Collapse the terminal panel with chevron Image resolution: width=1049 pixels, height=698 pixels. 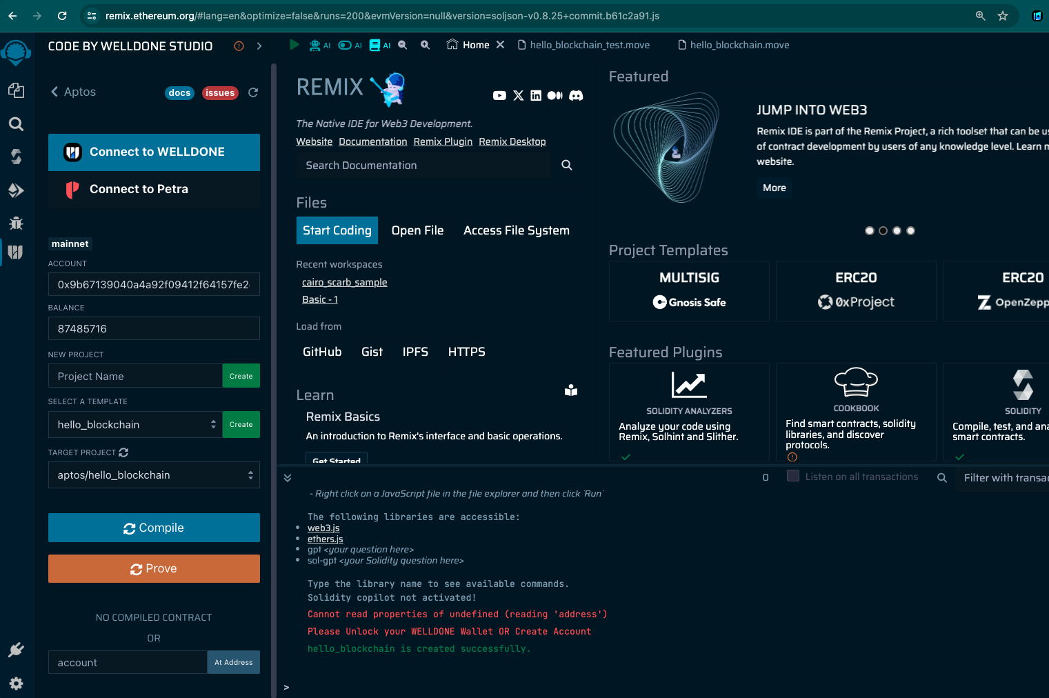coord(288,477)
